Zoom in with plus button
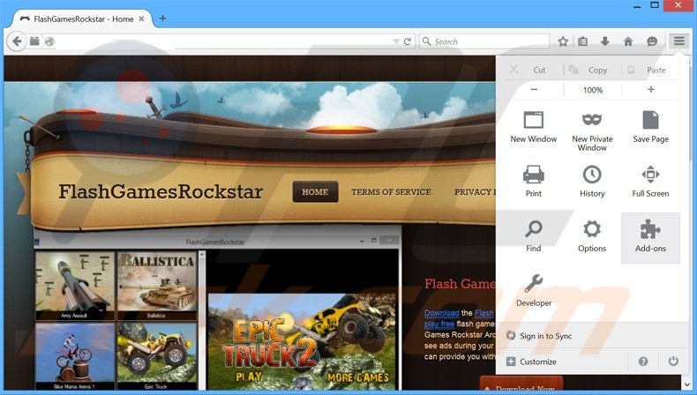 [651, 90]
